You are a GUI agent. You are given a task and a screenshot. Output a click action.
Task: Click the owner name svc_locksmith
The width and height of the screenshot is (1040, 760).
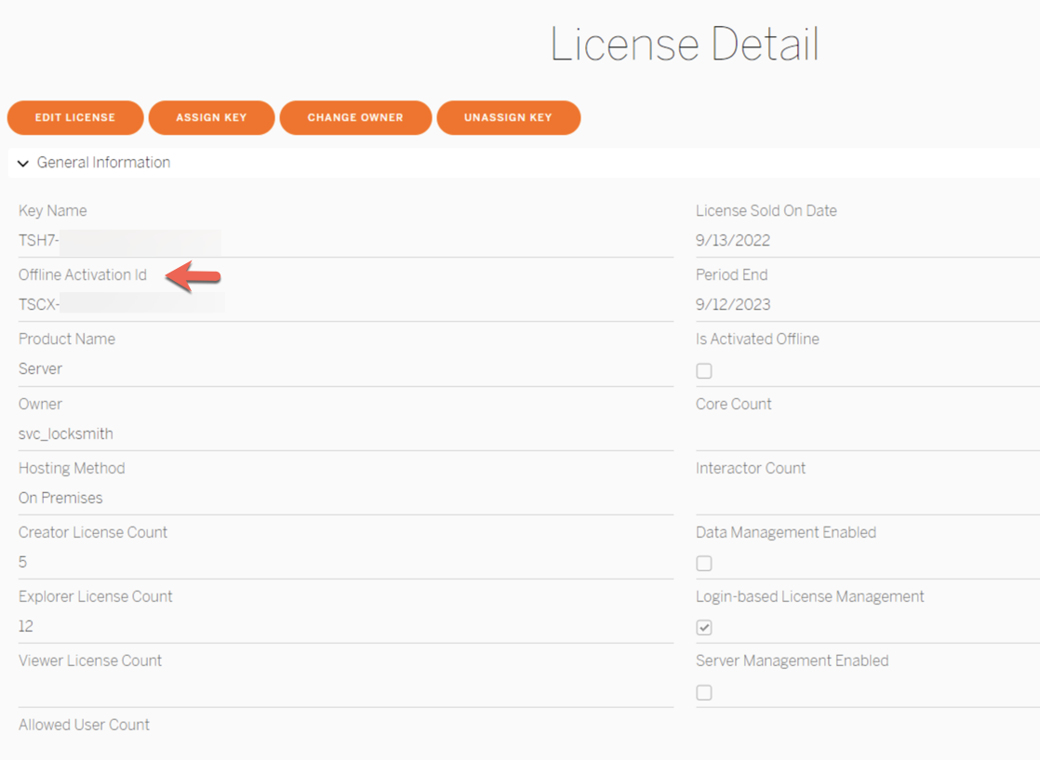point(66,434)
